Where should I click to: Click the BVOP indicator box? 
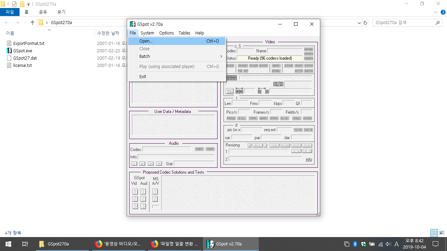tap(263, 66)
